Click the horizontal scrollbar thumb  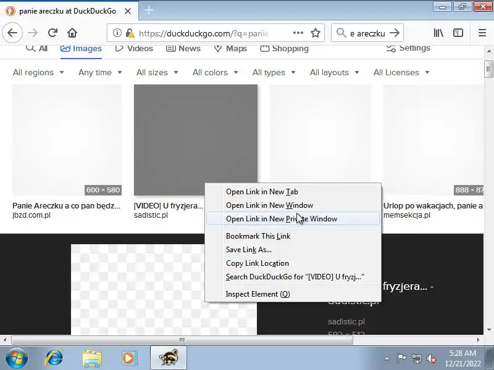[x=182, y=340]
